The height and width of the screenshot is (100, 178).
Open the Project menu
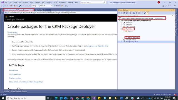click(x=25, y=2)
